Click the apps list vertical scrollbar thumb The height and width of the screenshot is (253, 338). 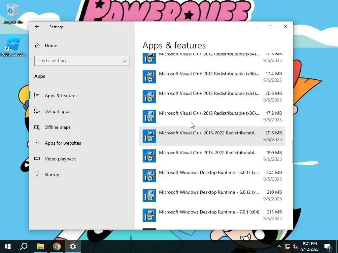(292, 152)
